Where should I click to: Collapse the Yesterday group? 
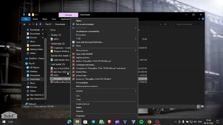tap(49, 44)
